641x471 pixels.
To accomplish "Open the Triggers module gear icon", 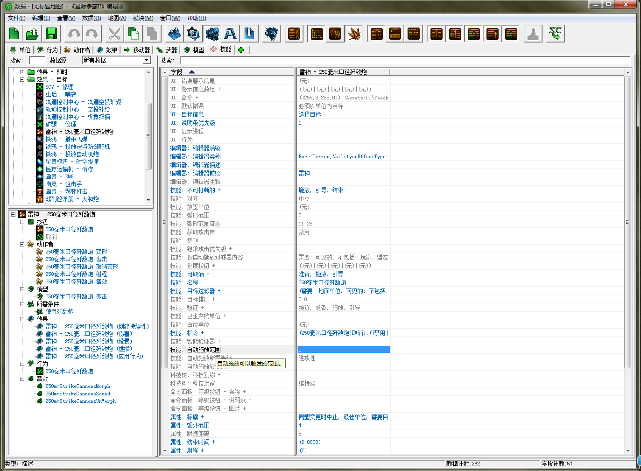I will [193, 34].
